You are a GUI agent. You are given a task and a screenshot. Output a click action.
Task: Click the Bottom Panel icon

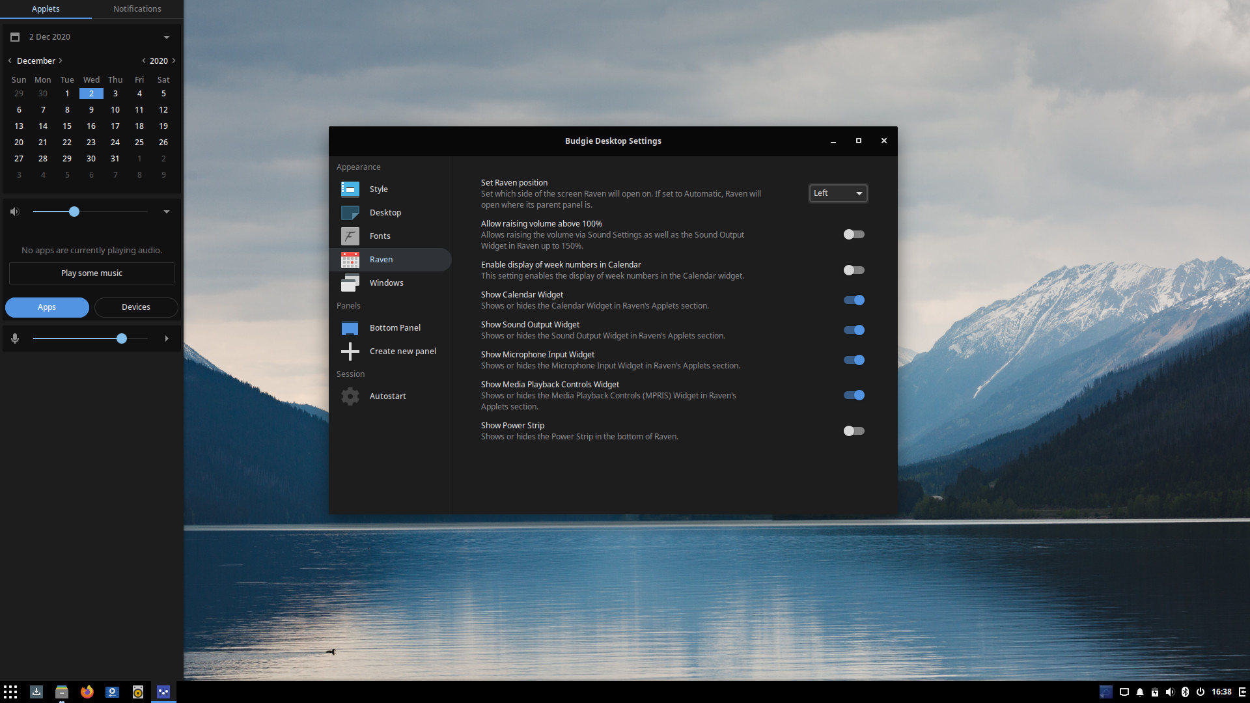click(x=350, y=327)
